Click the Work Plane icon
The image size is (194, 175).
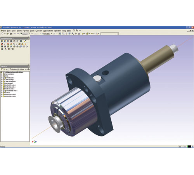click(19, 44)
